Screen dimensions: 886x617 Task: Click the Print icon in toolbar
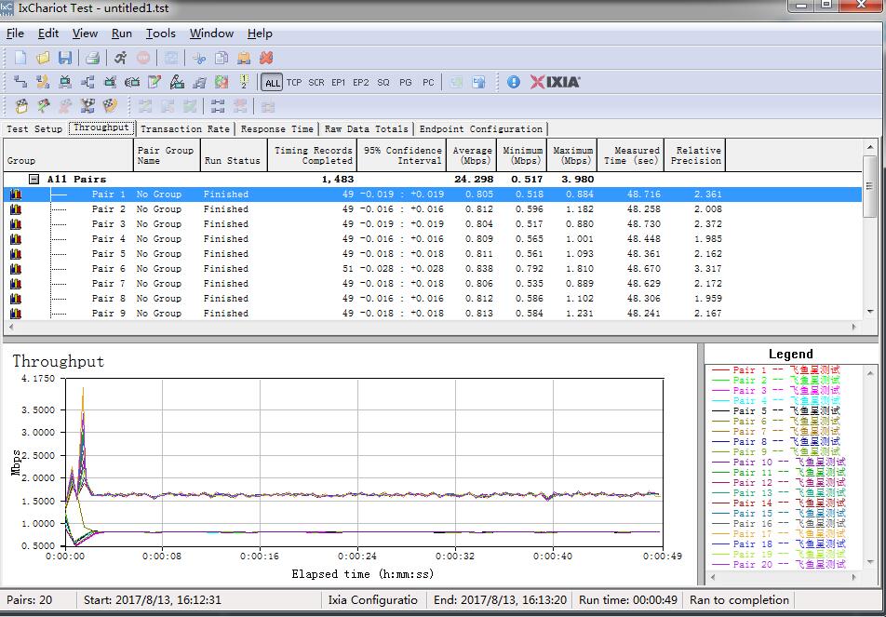(93, 58)
